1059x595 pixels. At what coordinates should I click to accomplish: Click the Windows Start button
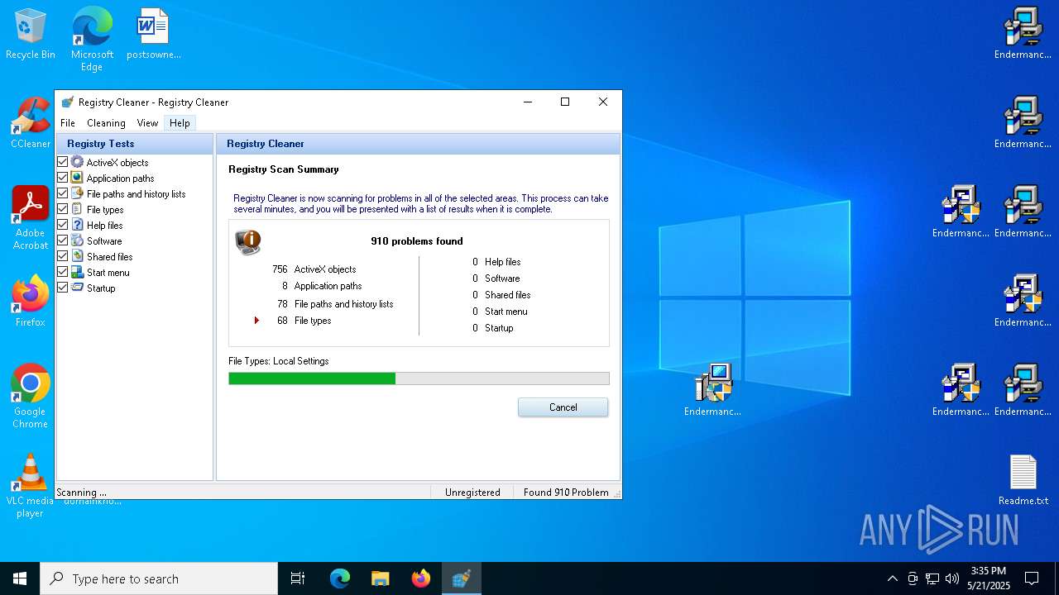point(20,578)
